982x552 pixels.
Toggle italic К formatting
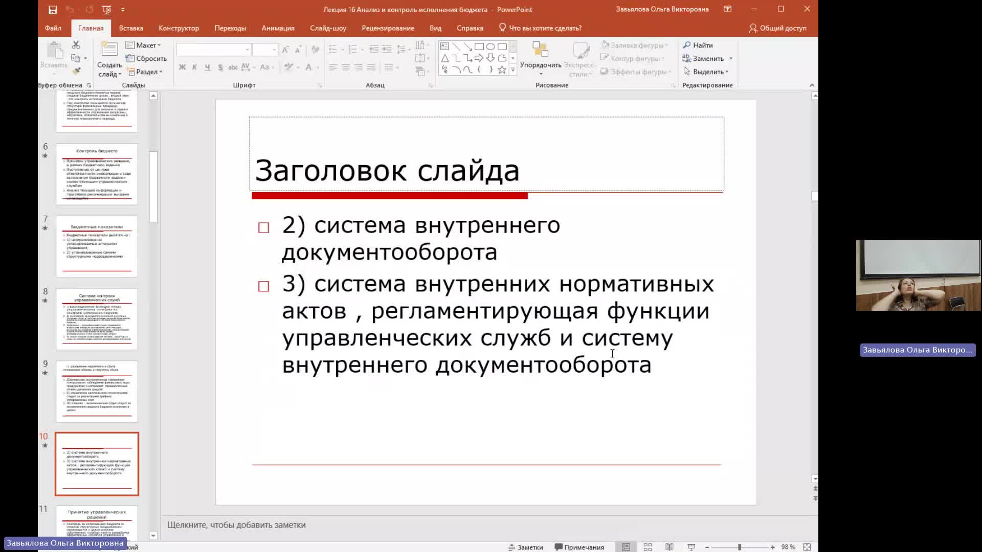(x=194, y=67)
